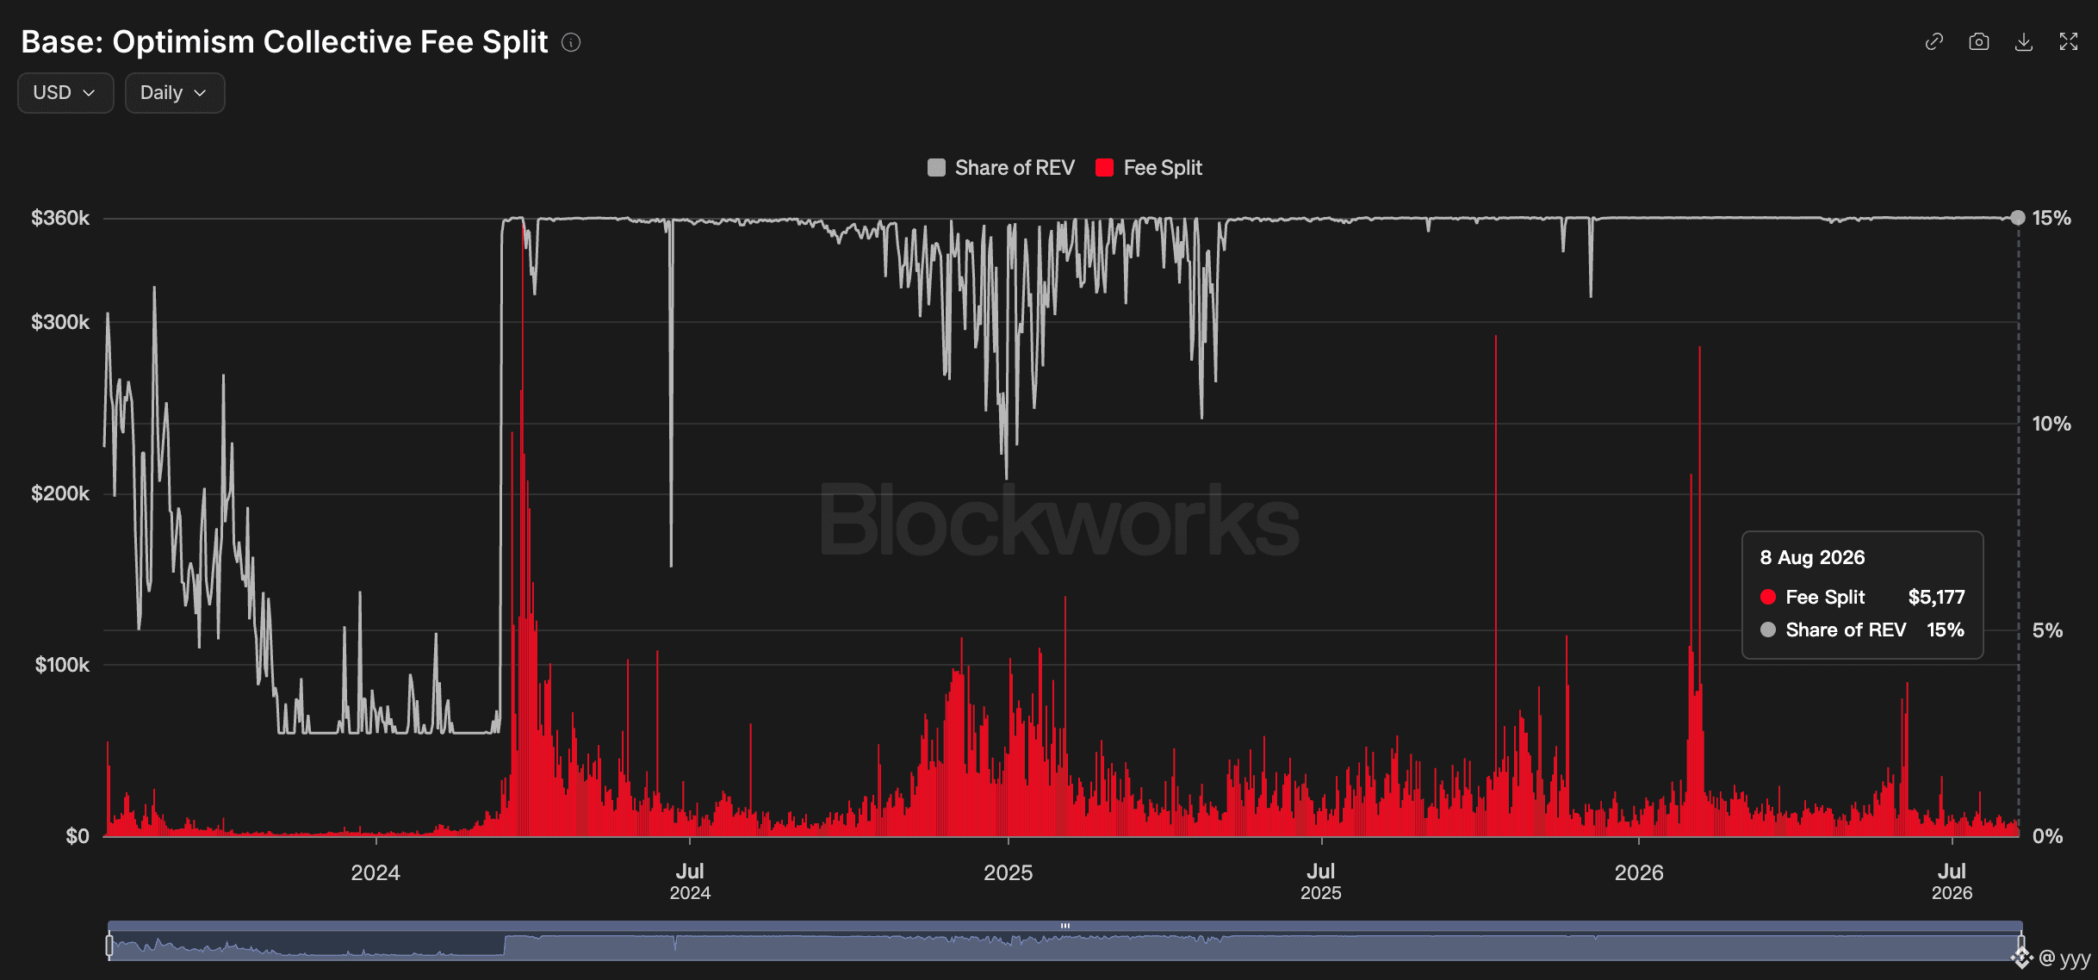
Task: Toggle the Fee Split legend series
Action: (x=1149, y=168)
